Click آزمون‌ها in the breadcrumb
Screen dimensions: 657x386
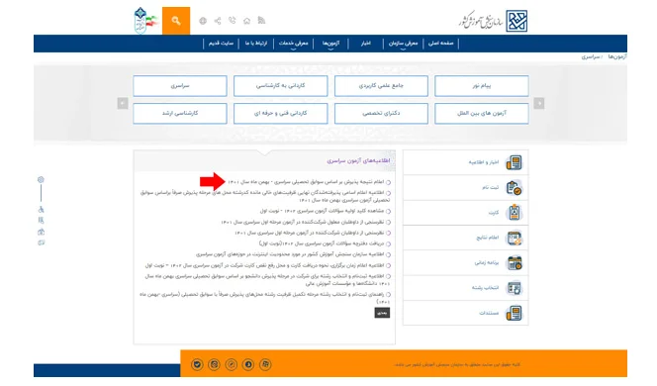616,56
